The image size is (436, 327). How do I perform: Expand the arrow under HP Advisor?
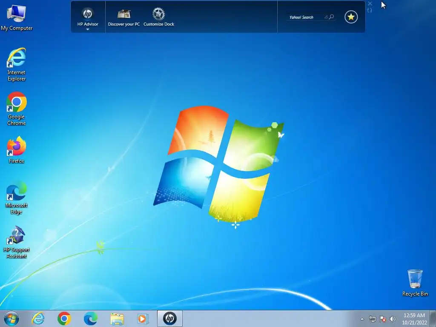click(88, 29)
